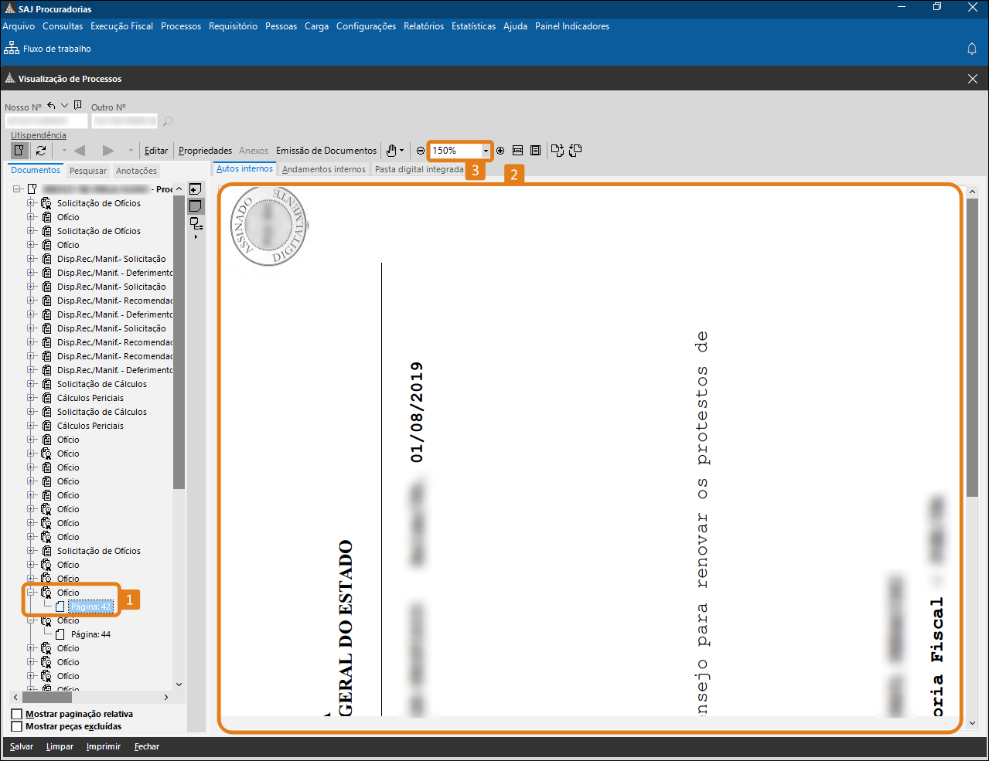
Task: Click the zoom out minus icon
Action: [x=421, y=151]
